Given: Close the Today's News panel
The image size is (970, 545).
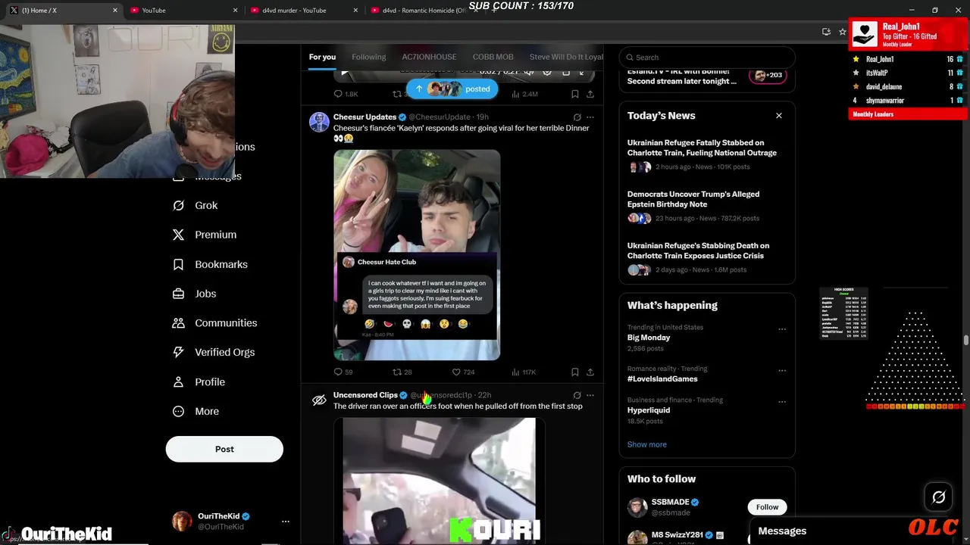Looking at the screenshot, I should [778, 116].
